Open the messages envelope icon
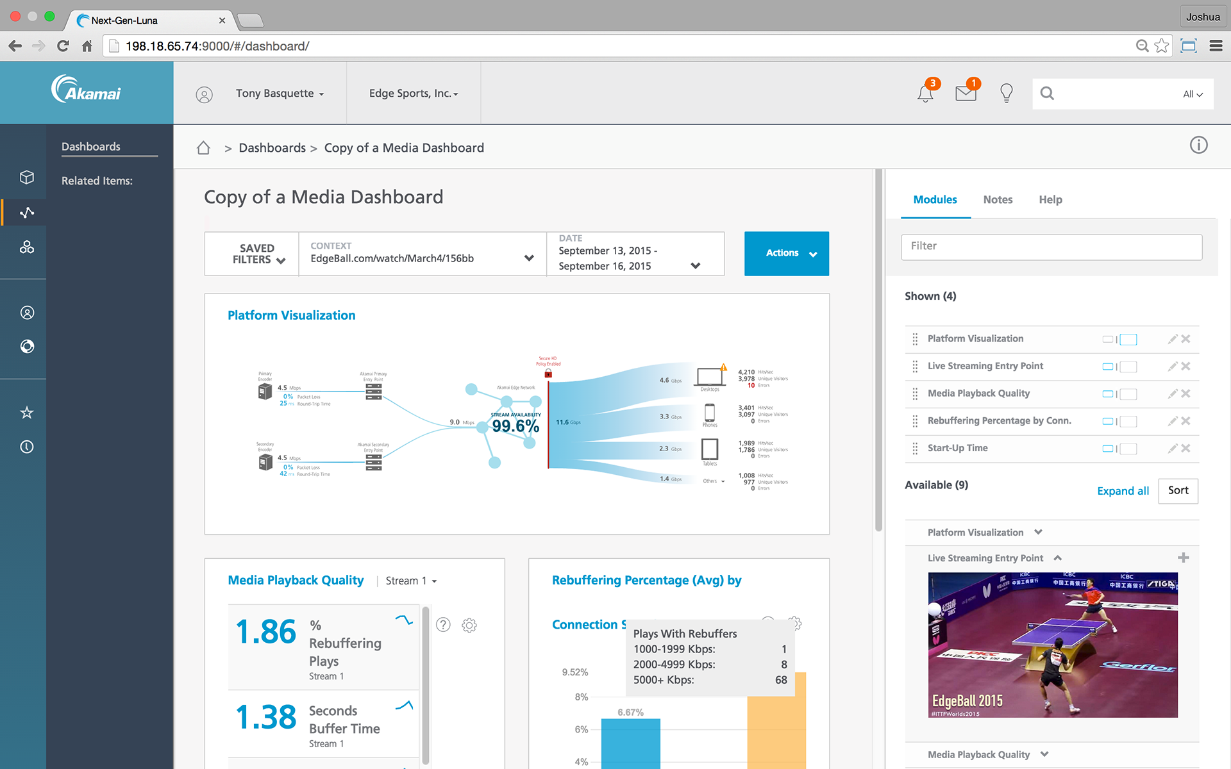 tap(966, 94)
